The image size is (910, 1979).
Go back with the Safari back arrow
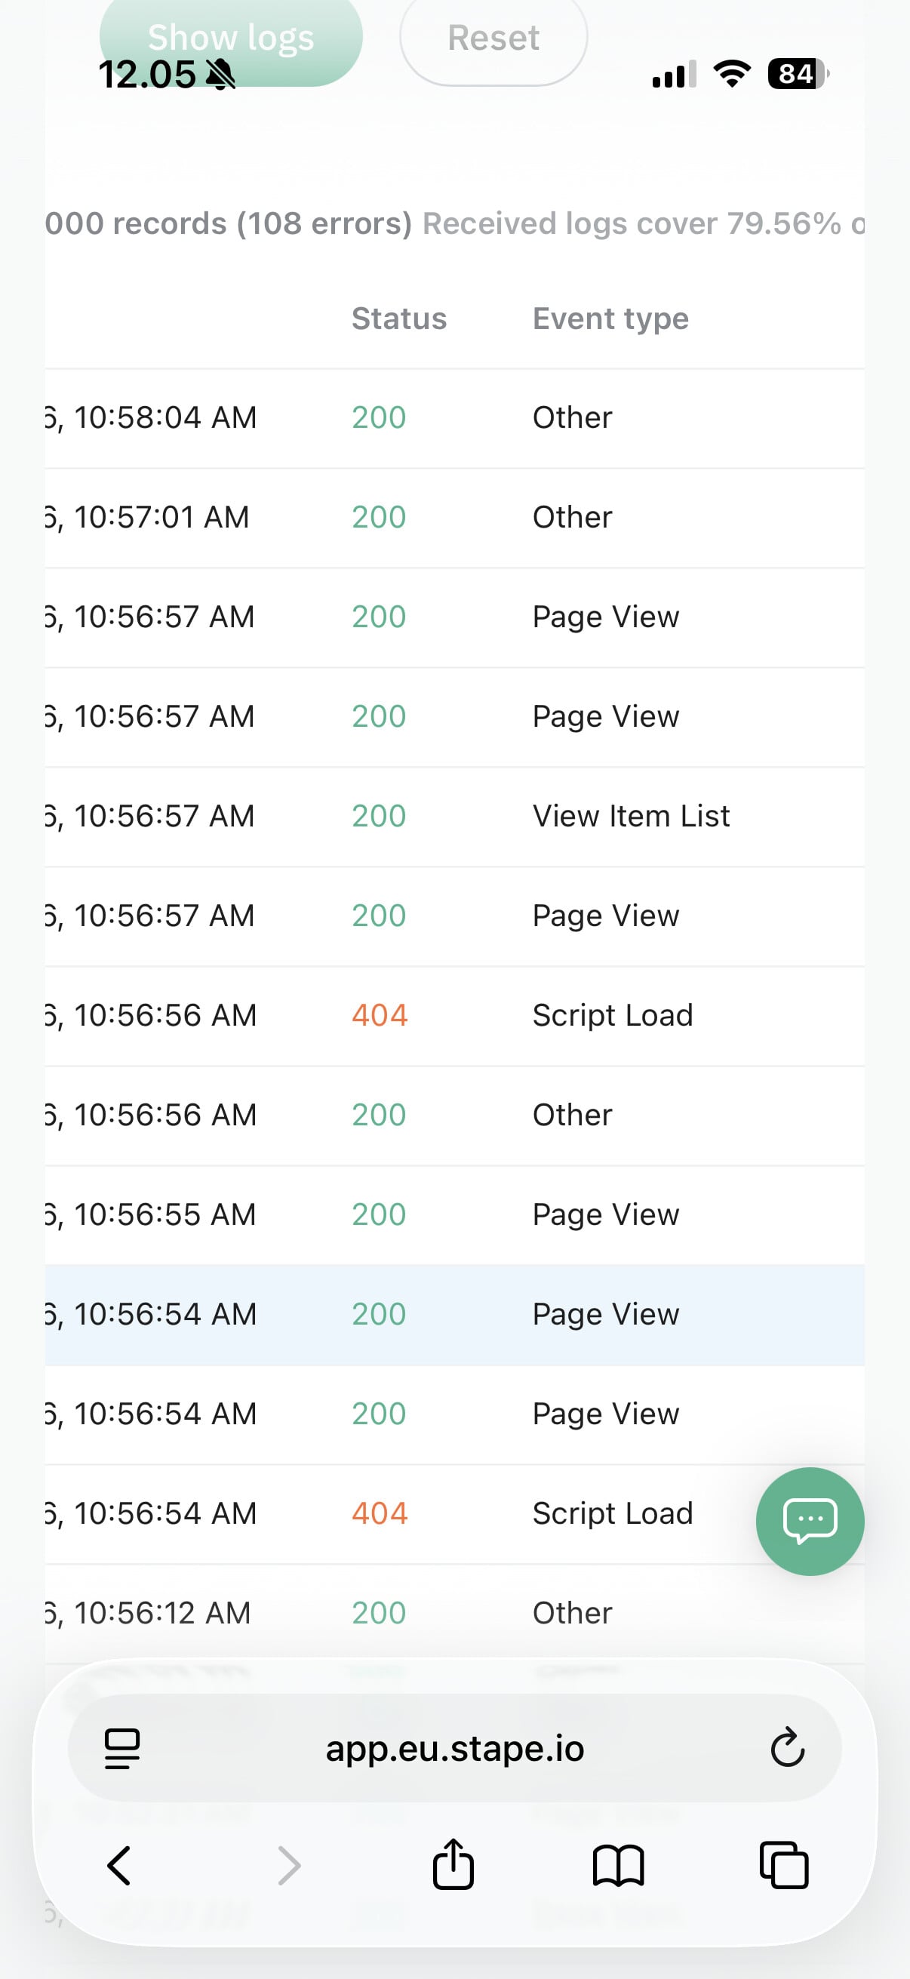click(x=119, y=1865)
